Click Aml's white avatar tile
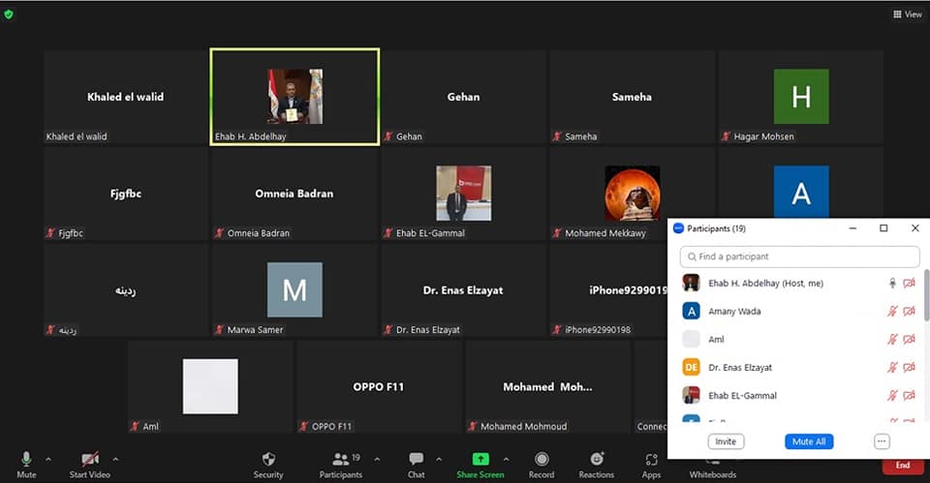930x483 pixels. (210, 386)
